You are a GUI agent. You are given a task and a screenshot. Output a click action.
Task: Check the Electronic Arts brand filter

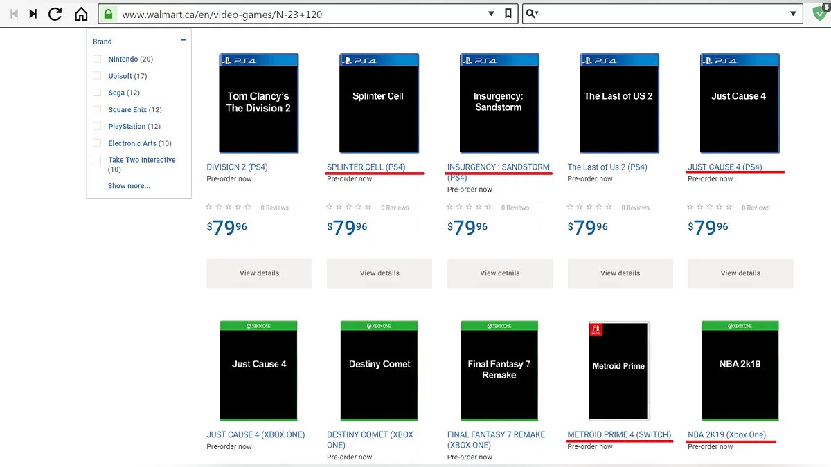pyautogui.click(x=98, y=143)
